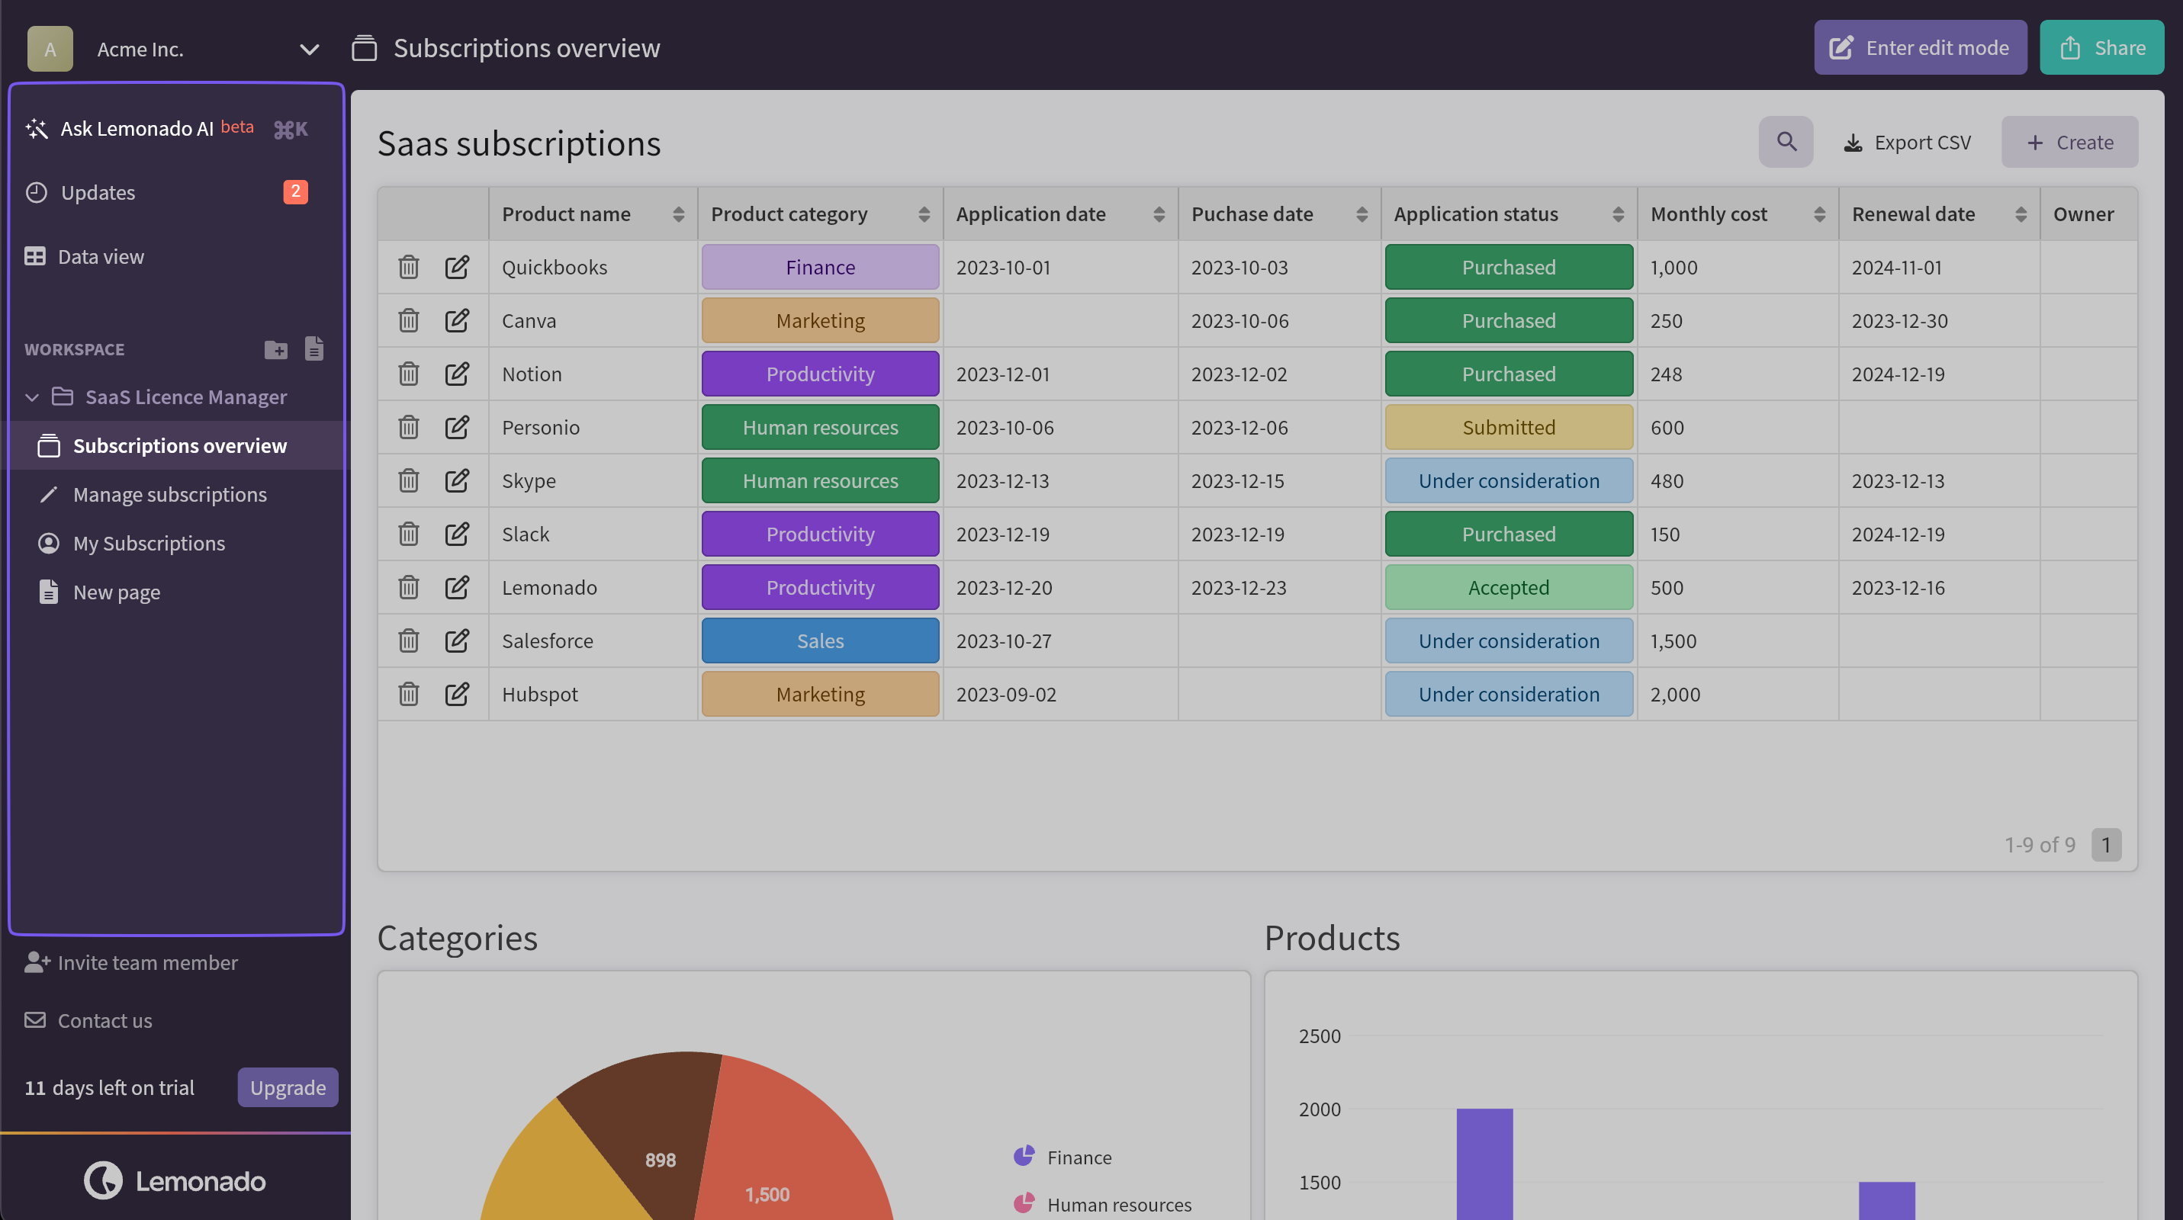Viewport: 2183px width, 1220px height.
Task: Edit the Lemonado row entry
Action: point(457,587)
